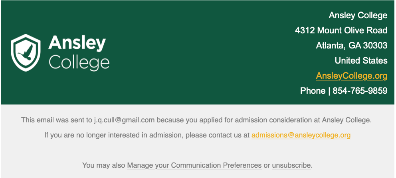Click the empty green banner area
396x178 pixels.
(197, 53)
